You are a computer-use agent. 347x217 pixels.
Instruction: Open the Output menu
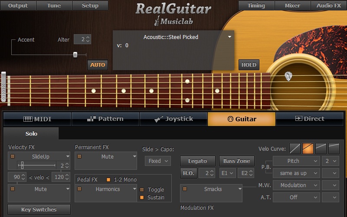click(x=18, y=5)
